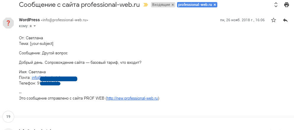This screenshot has width=294, height=130.
Task: Remove the professional-web.ru label with its x
Action: 215,5
